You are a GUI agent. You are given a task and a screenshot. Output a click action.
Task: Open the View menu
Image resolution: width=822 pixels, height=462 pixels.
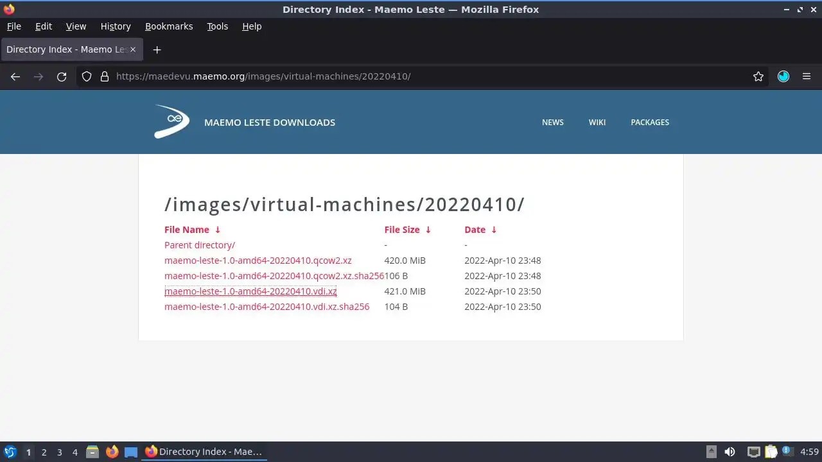76,26
